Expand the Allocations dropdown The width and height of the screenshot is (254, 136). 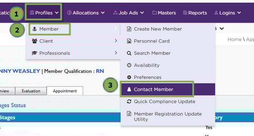click(86, 13)
